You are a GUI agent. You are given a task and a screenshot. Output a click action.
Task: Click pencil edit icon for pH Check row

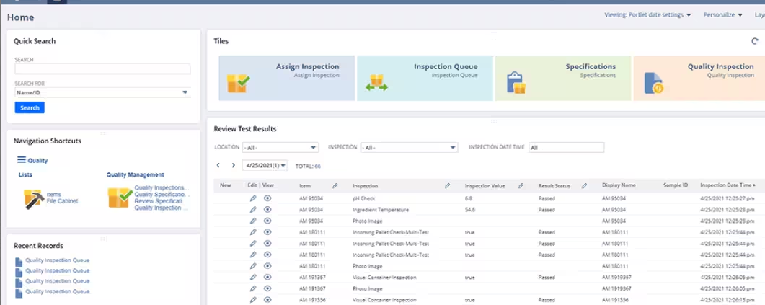coord(253,198)
